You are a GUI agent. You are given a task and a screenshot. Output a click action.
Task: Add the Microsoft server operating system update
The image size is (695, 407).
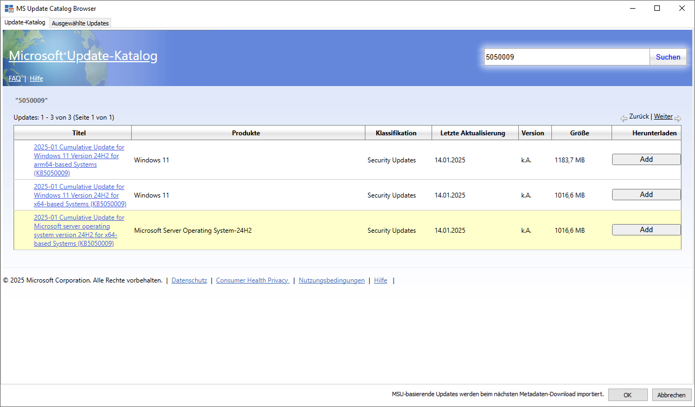click(x=646, y=230)
